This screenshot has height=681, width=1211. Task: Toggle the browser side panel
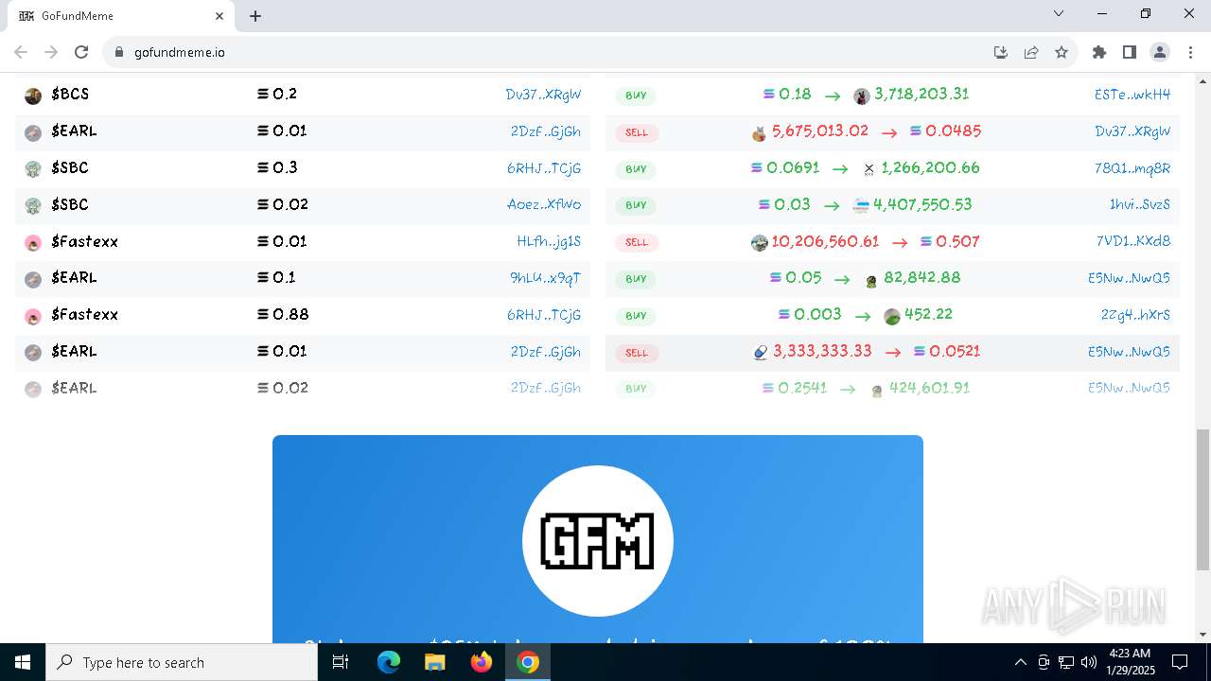click(x=1129, y=52)
